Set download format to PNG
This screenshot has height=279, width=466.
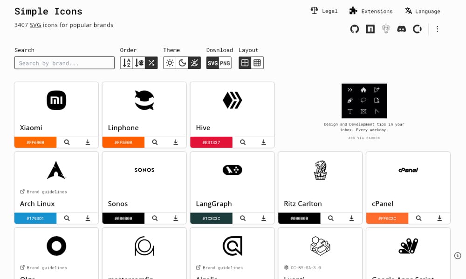point(225,63)
